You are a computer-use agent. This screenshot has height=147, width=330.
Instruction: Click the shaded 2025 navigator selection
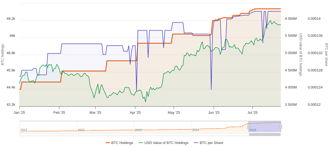[265, 126]
